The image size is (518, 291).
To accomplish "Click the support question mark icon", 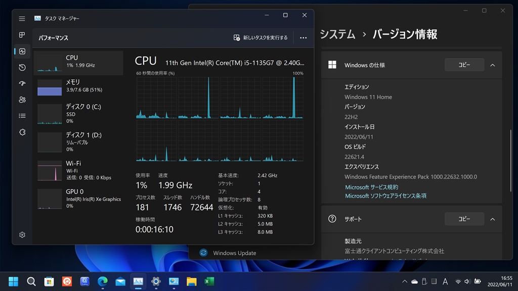I will point(332,219).
